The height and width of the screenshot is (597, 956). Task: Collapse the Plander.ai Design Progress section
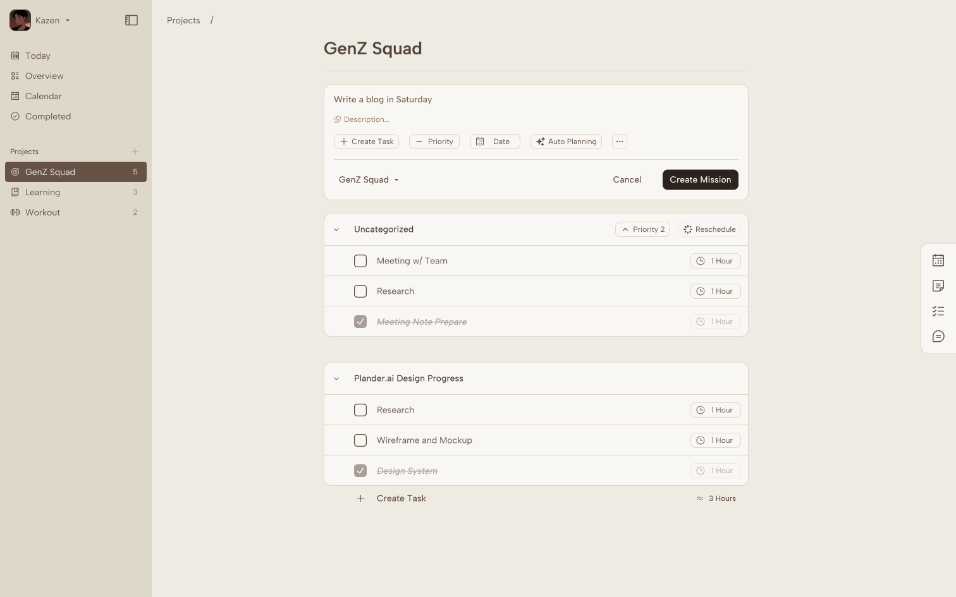(x=336, y=378)
